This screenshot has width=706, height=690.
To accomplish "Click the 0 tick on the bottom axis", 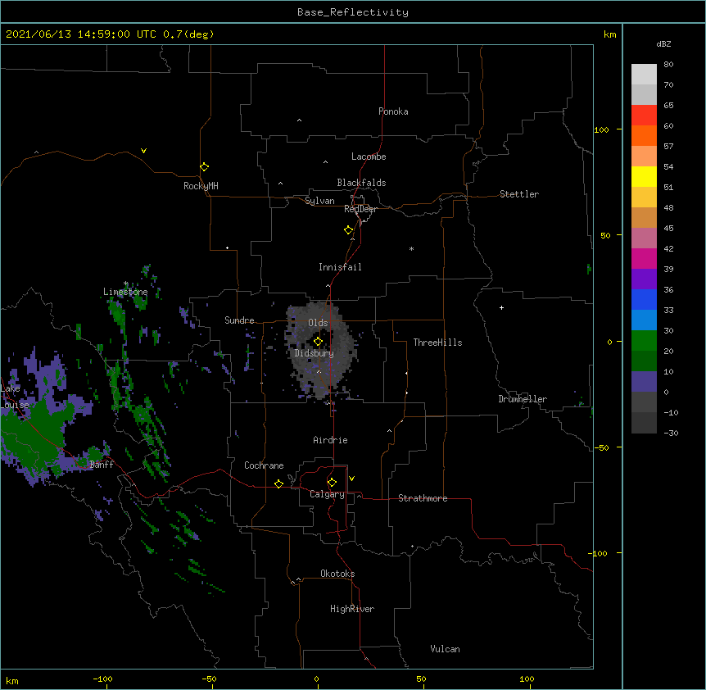I will [x=316, y=679].
